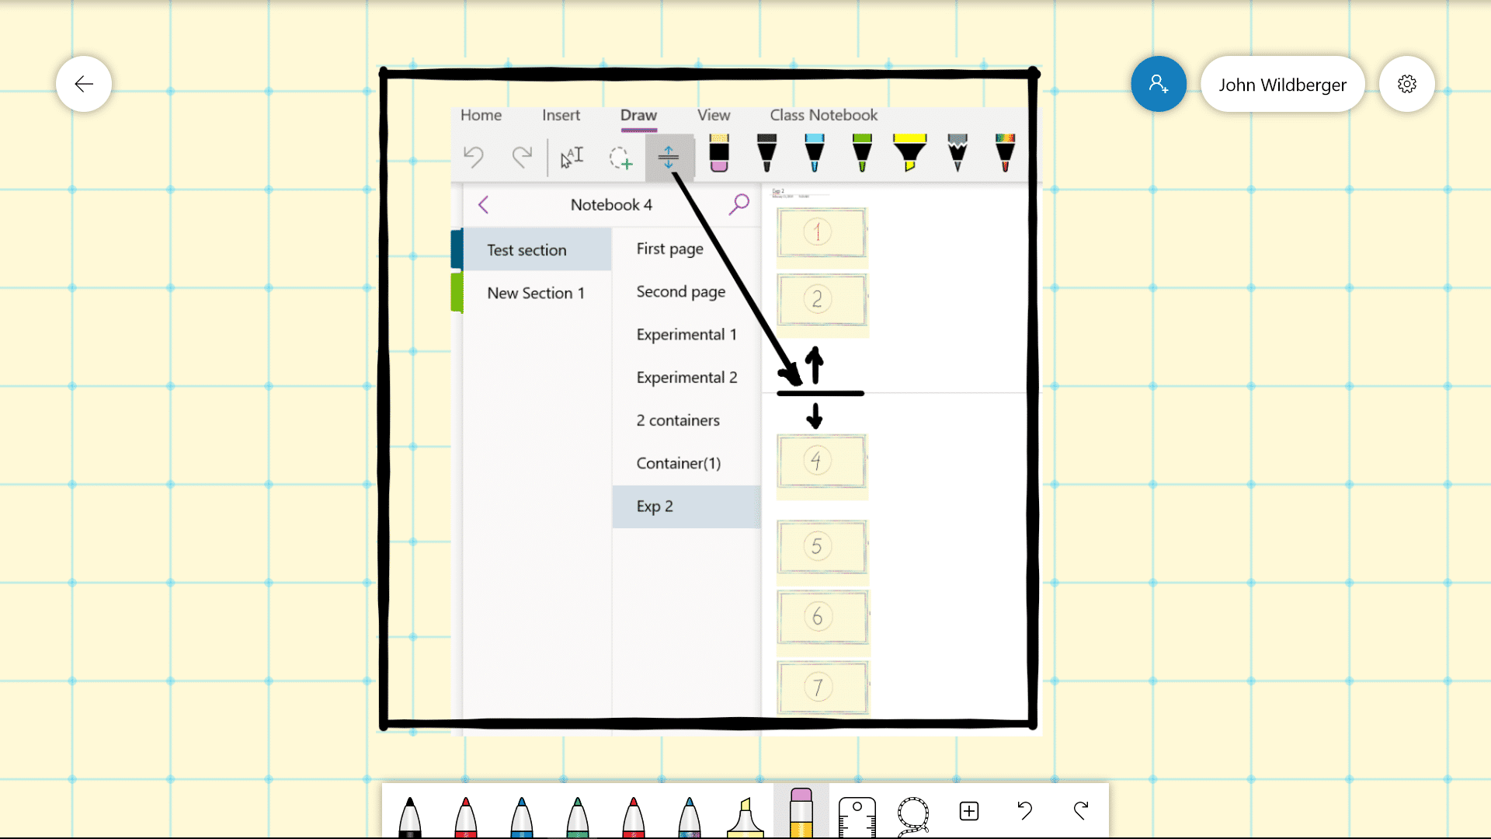Click the Test section entry
This screenshot has width=1491, height=839.
click(x=537, y=249)
